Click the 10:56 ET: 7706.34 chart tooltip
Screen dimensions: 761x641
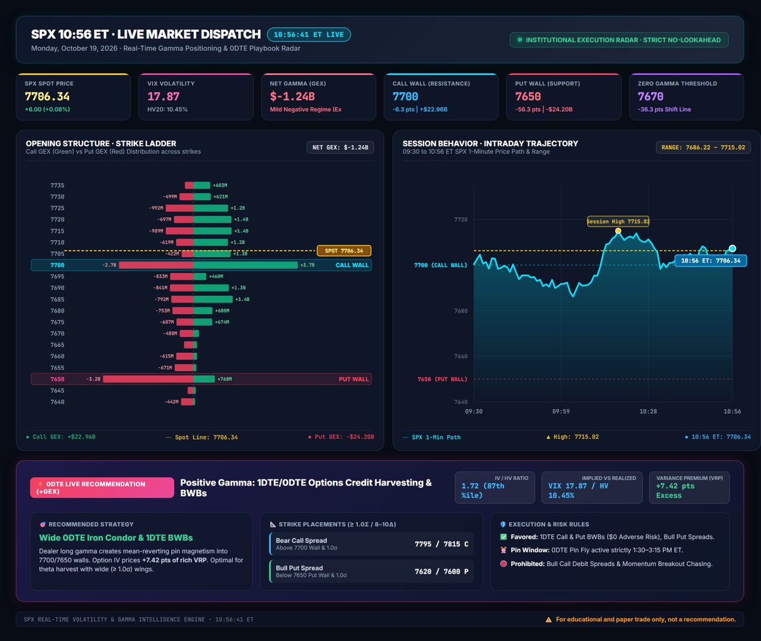click(710, 261)
